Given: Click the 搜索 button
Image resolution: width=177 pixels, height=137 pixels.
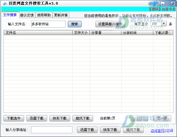Looking at the screenshot, I should click(x=75, y=24).
